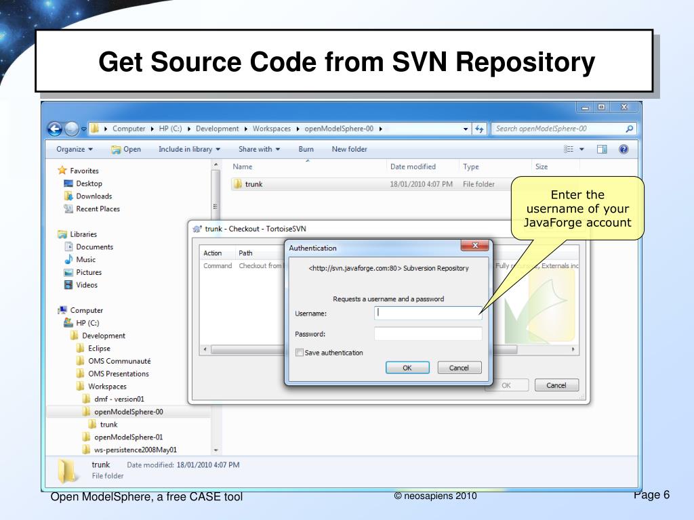
Task: Click the refresh icon beside address bar
Action: coord(480,129)
